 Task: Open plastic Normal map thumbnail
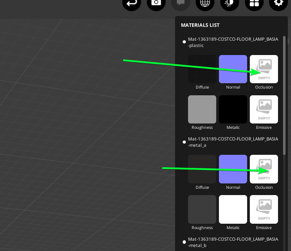(233, 69)
